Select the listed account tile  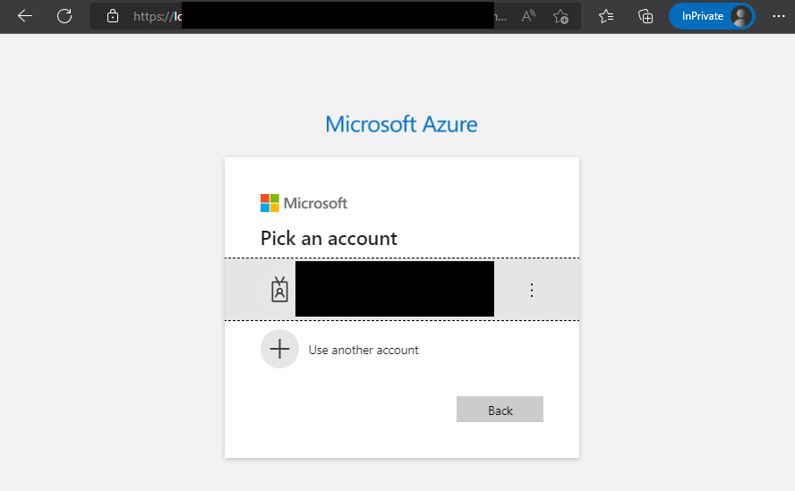tap(394, 289)
